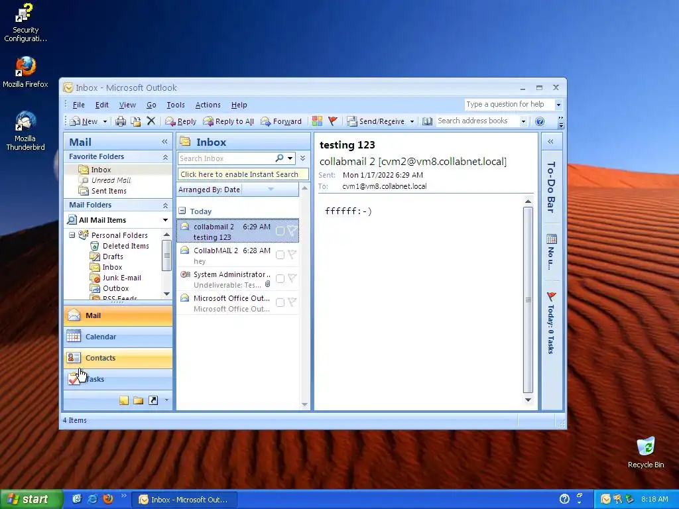Delete the message with the X icon
Screen dimensions: 679x509
151,121
